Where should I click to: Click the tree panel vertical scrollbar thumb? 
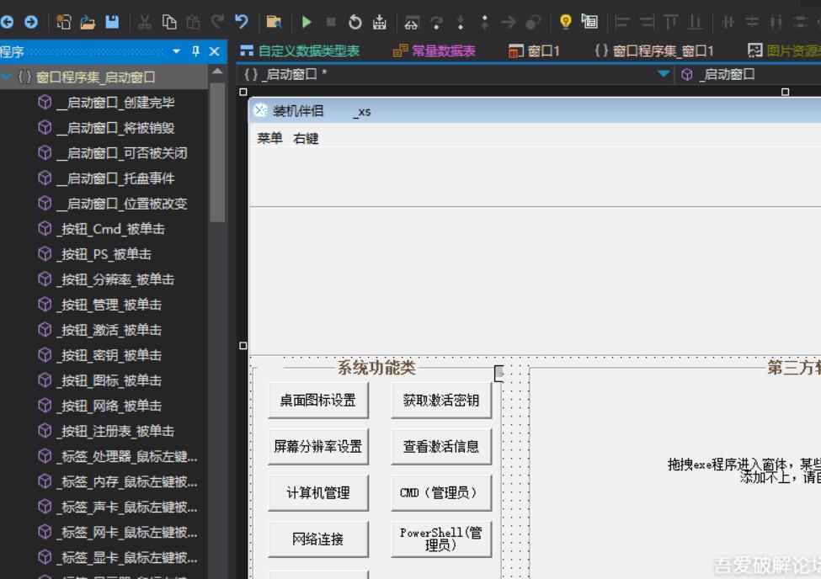click(x=217, y=152)
